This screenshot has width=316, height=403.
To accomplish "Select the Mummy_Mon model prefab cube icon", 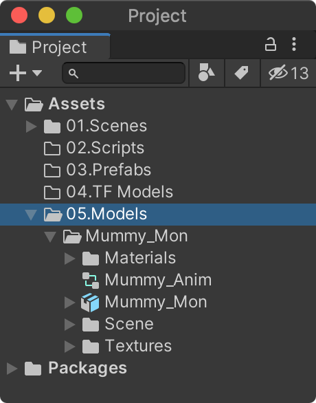I will 90,303.
